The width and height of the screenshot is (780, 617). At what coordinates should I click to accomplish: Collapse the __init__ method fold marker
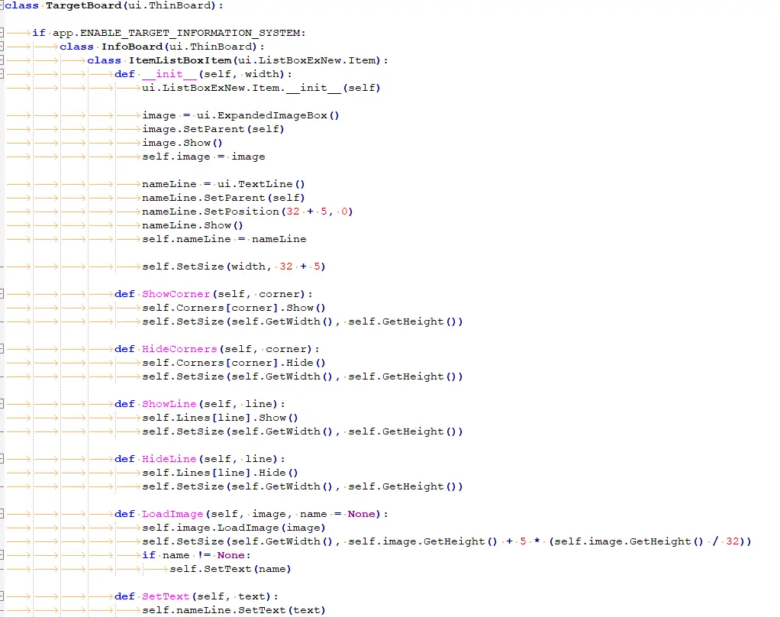click(2, 73)
